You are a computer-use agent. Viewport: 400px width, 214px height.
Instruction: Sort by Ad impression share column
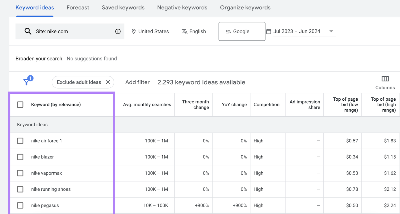click(305, 105)
